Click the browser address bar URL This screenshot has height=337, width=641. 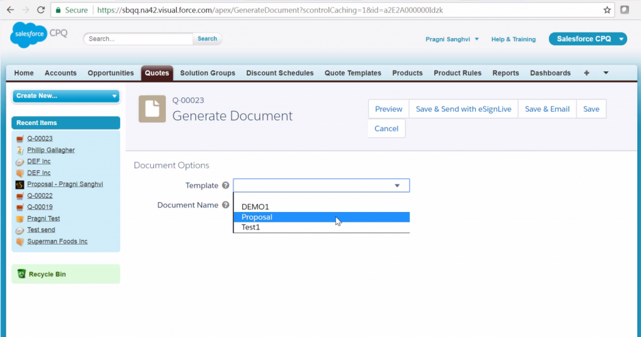click(270, 10)
